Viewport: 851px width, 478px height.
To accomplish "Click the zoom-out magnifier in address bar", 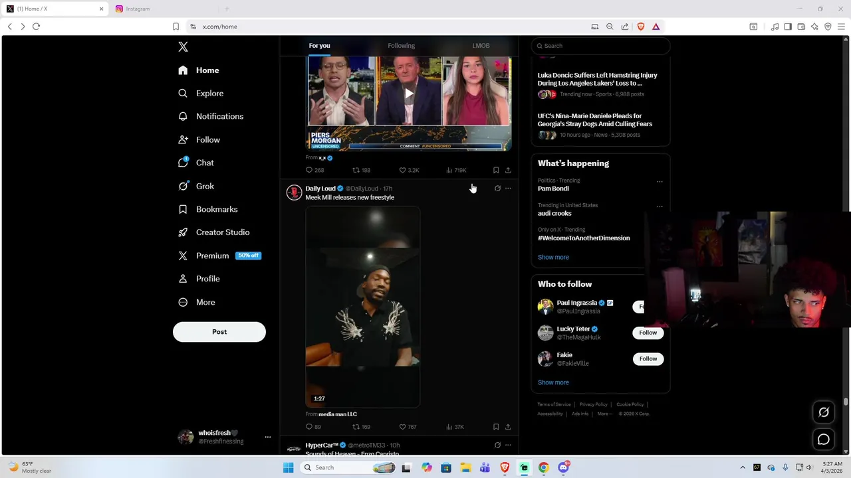I will (610, 27).
